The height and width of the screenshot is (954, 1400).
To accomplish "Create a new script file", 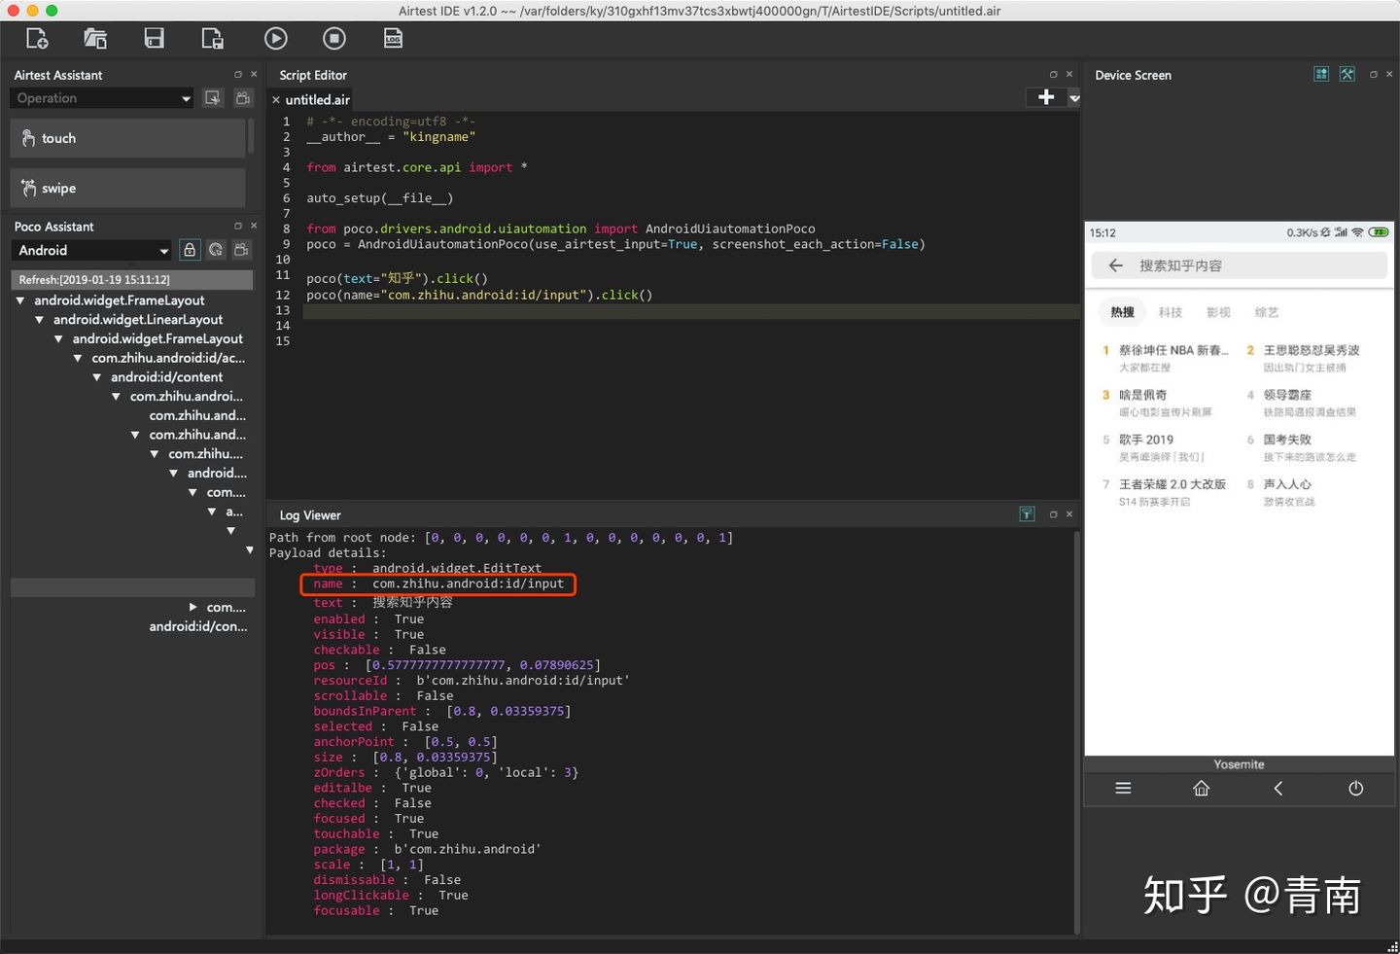I will click(x=37, y=39).
